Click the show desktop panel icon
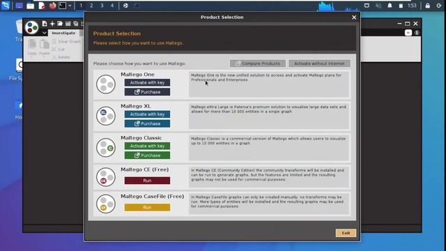Viewport: 446px width, 251px height. click(x=19, y=6)
